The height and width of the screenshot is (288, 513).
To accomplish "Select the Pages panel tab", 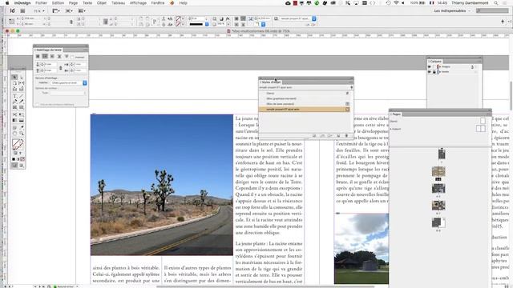I will (x=395, y=114).
